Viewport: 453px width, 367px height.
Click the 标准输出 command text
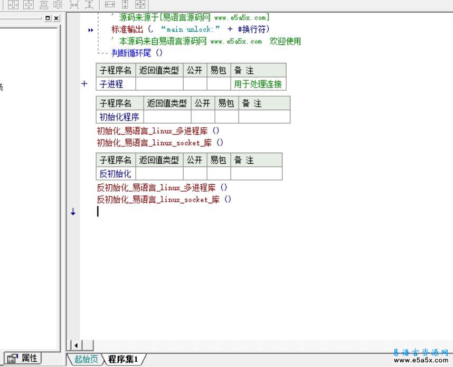tap(127, 29)
